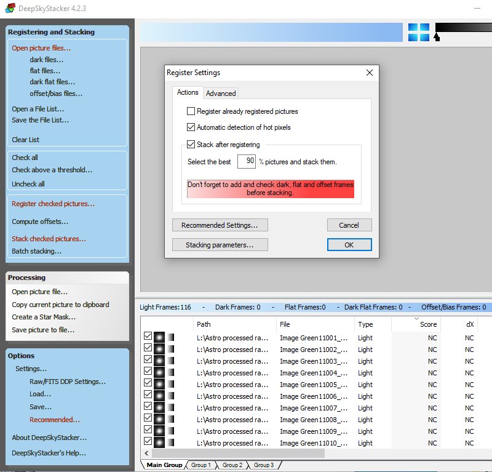Click dark flat files link
492x472 pixels.
(52, 82)
